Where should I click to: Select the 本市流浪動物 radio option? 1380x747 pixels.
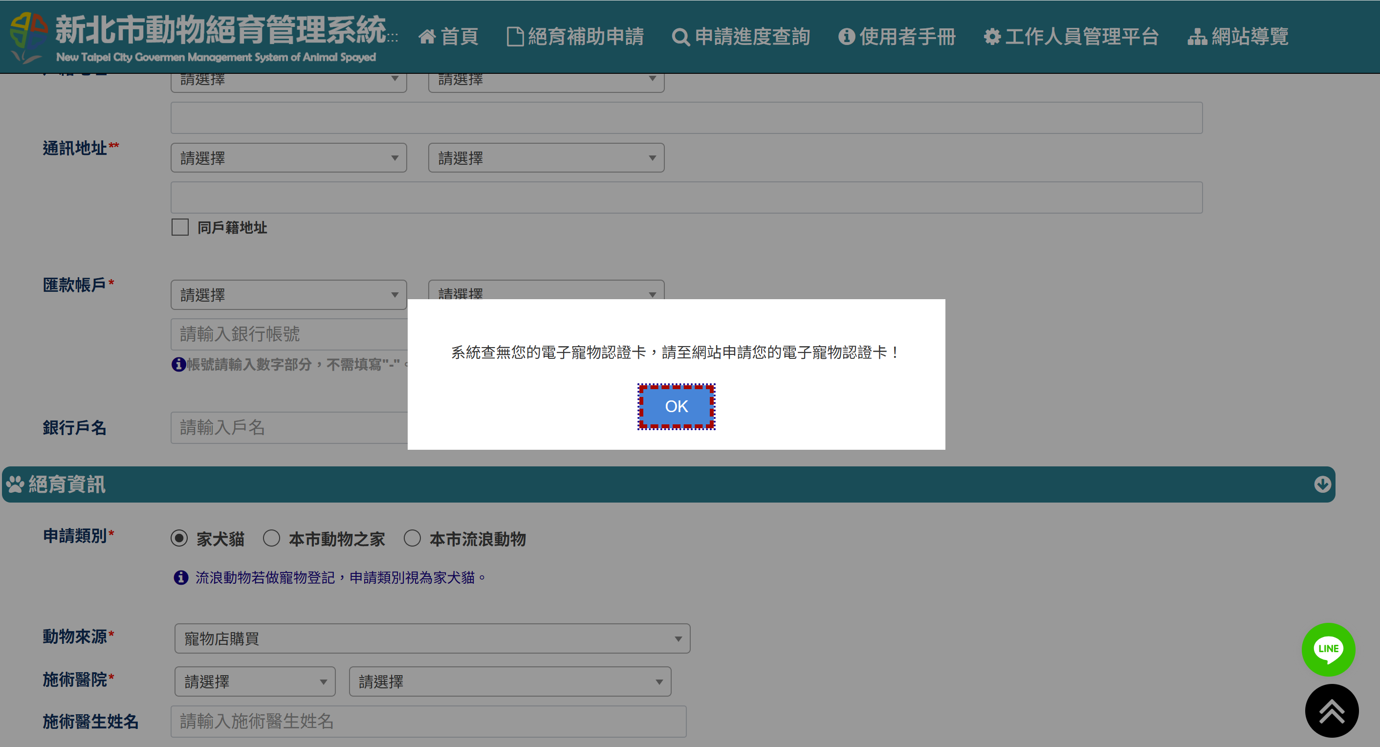point(412,538)
